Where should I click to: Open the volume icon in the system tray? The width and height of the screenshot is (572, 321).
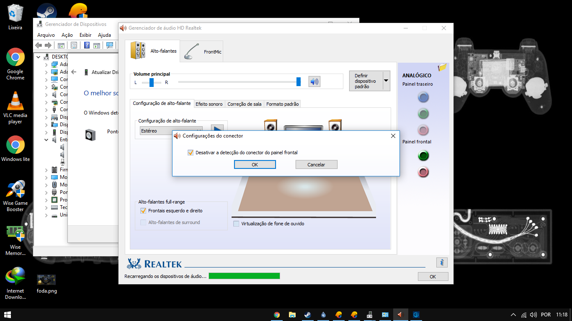[533, 315]
